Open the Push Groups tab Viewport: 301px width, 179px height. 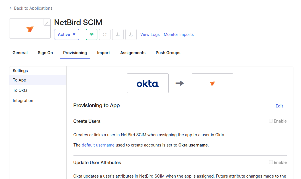pyautogui.click(x=168, y=53)
